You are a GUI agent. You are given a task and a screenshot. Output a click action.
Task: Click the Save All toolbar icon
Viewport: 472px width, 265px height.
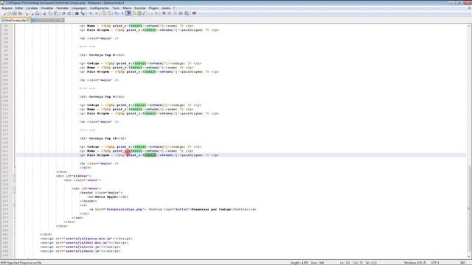(x=20, y=13)
